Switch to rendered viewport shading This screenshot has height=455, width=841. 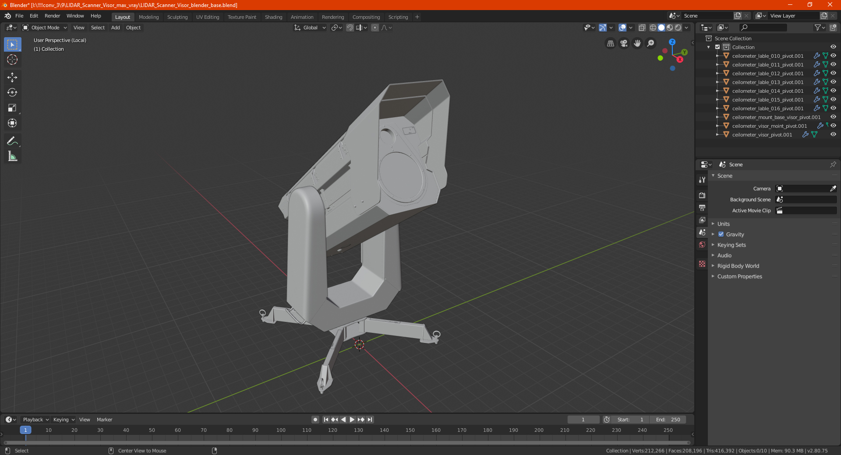678,28
